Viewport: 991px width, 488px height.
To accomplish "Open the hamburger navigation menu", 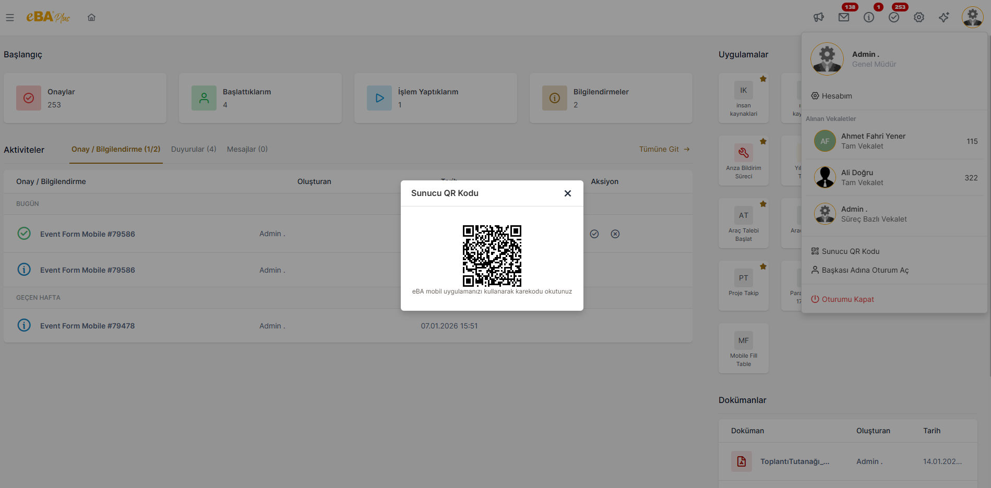I will tap(10, 18).
